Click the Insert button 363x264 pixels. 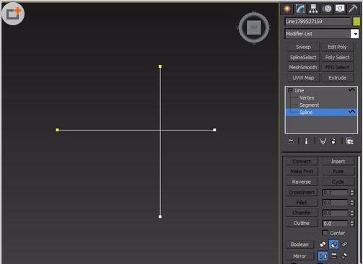click(x=338, y=161)
